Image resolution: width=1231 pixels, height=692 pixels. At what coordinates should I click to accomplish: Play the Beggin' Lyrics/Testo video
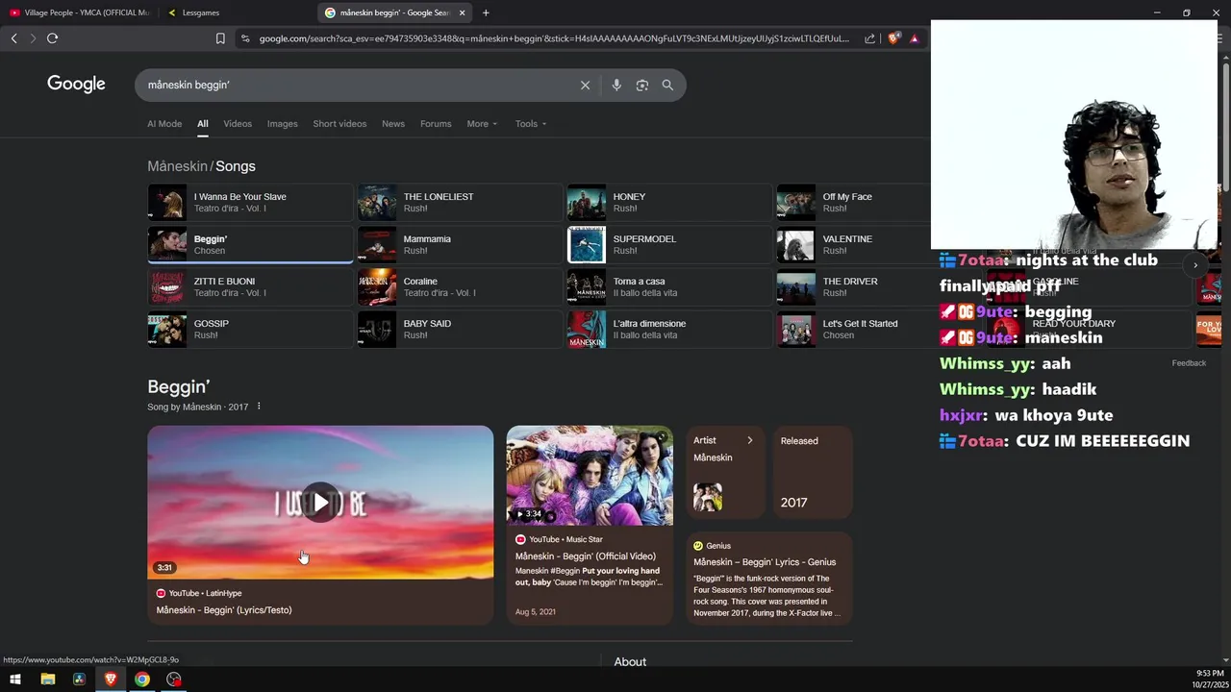coord(320,502)
